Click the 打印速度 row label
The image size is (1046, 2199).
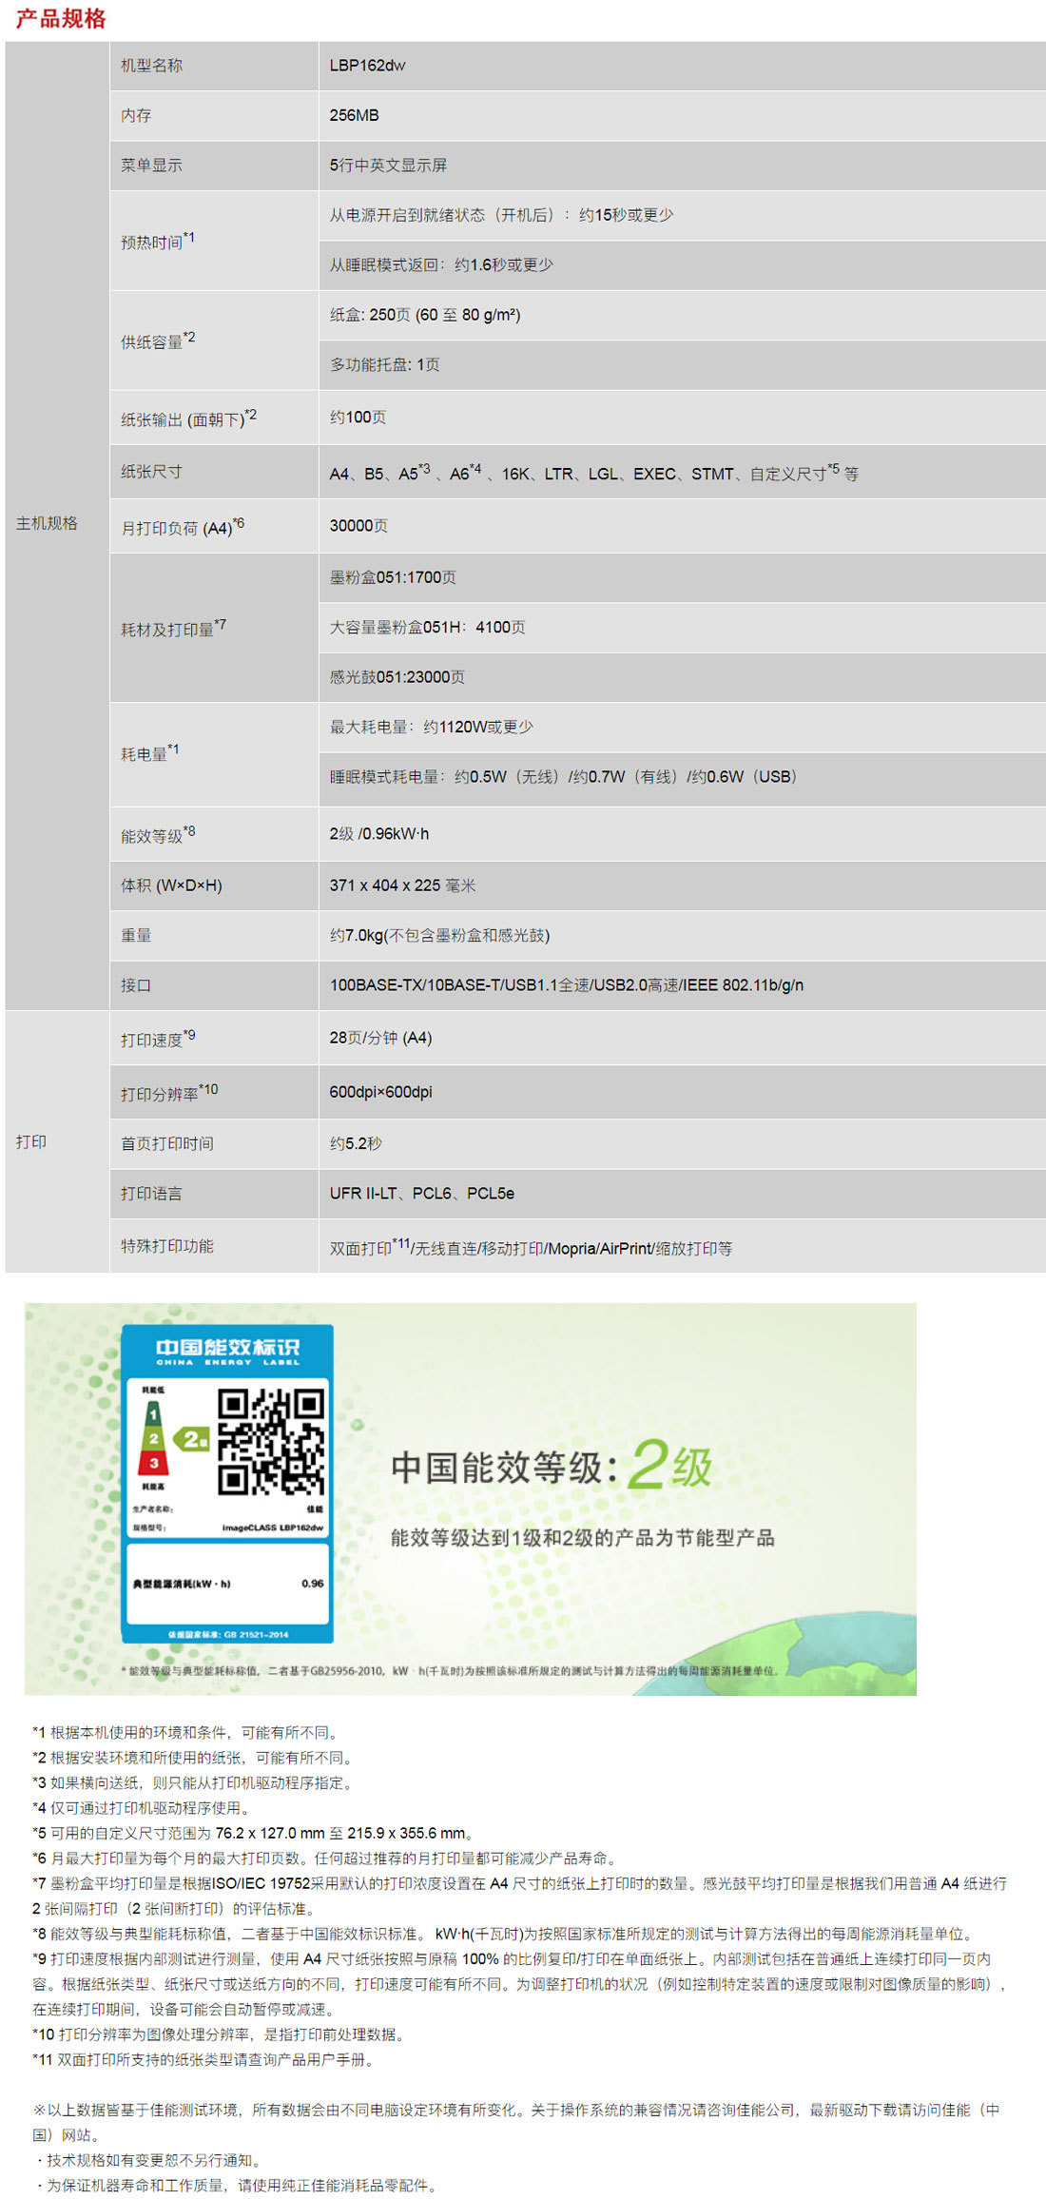coord(158,1039)
